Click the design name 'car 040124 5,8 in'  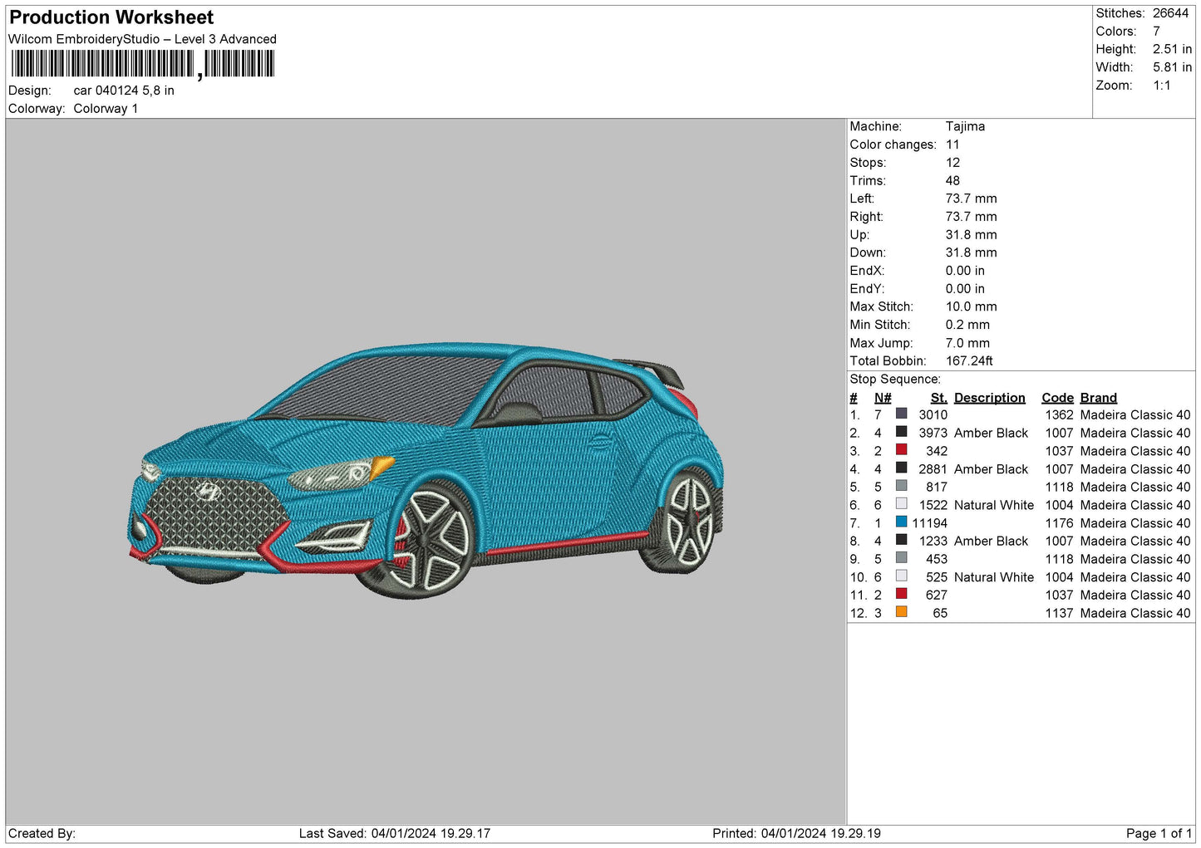coord(124,91)
